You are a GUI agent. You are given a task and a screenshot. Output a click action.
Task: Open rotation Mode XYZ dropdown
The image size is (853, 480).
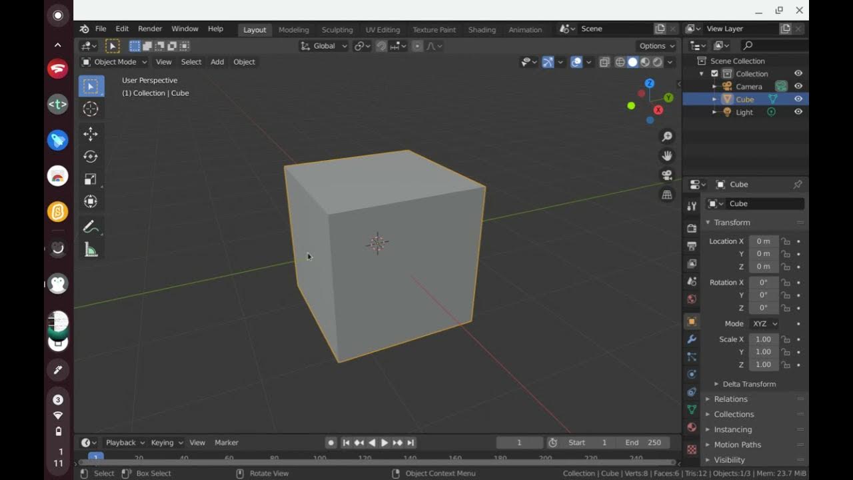(764, 323)
